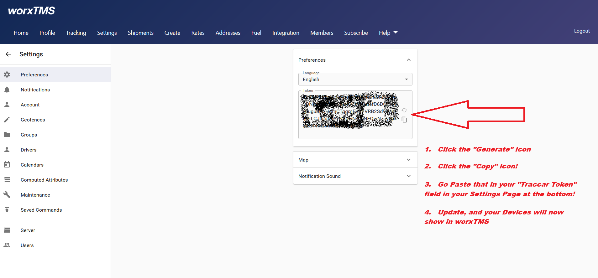This screenshot has height=278, width=598.
Task: Open the Tracking navigation link
Action: point(76,33)
